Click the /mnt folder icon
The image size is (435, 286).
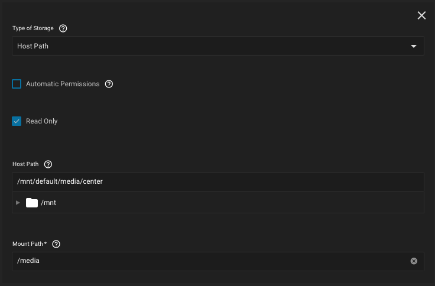32,203
